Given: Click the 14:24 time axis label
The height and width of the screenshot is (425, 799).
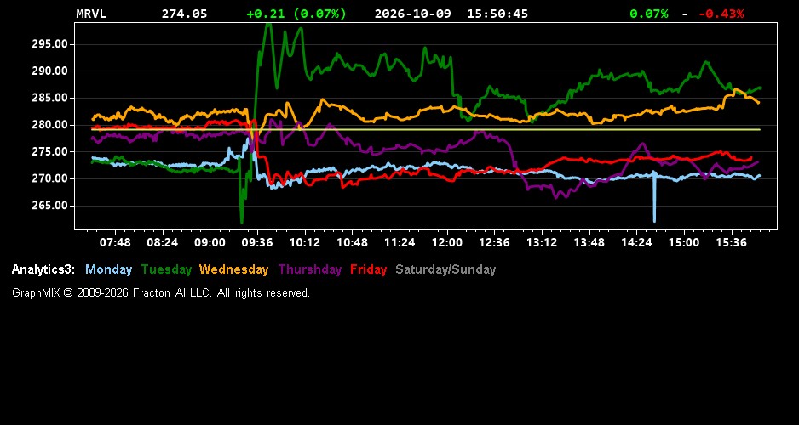Looking at the screenshot, I should pyautogui.click(x=636, y=242).
